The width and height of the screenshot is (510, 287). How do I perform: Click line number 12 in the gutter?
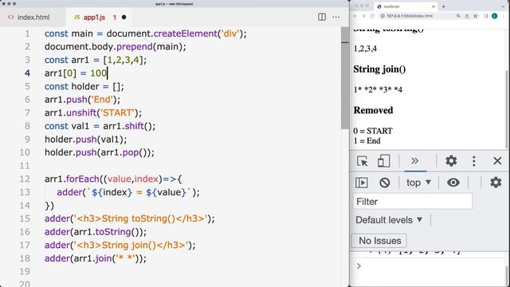point(25,179)
